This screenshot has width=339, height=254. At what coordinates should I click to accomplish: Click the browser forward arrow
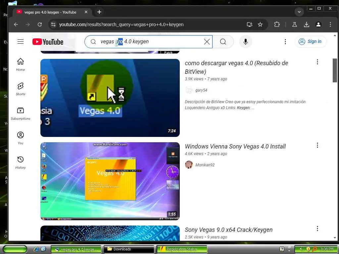click(x=28, y=24)
